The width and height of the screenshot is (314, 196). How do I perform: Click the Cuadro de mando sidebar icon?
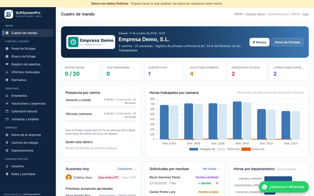(x=7, y=33)
